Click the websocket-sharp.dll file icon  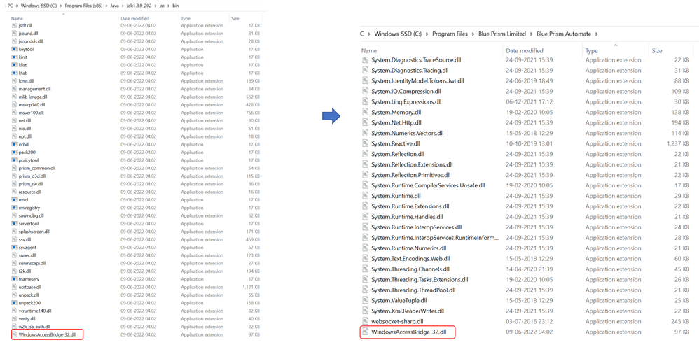click(365, 321)
